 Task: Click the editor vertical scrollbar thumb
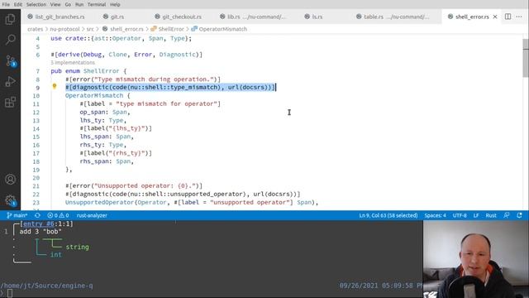click(526, 58)
